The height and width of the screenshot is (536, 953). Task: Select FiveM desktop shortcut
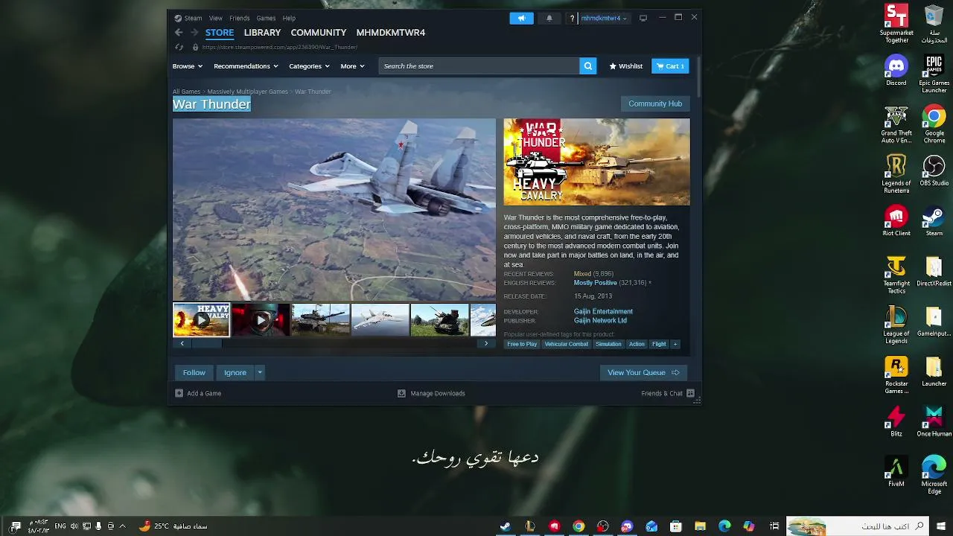click(896, 471)
